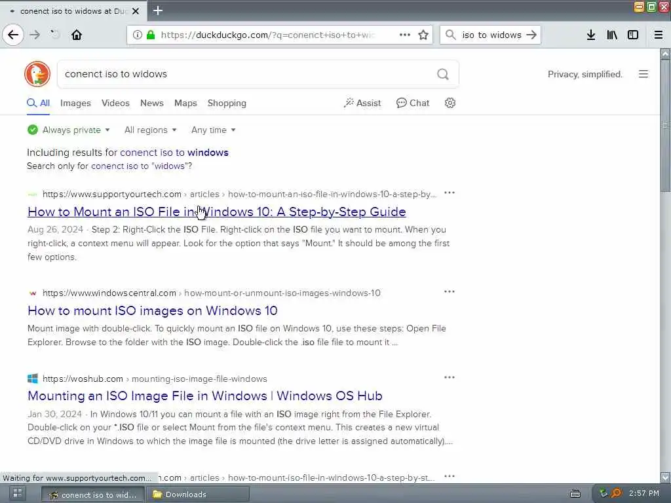Click the scrollbar up arrow

tap(665, 54)
